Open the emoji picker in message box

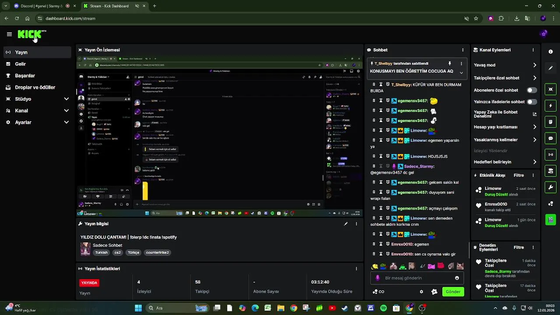tap(457, 278)
